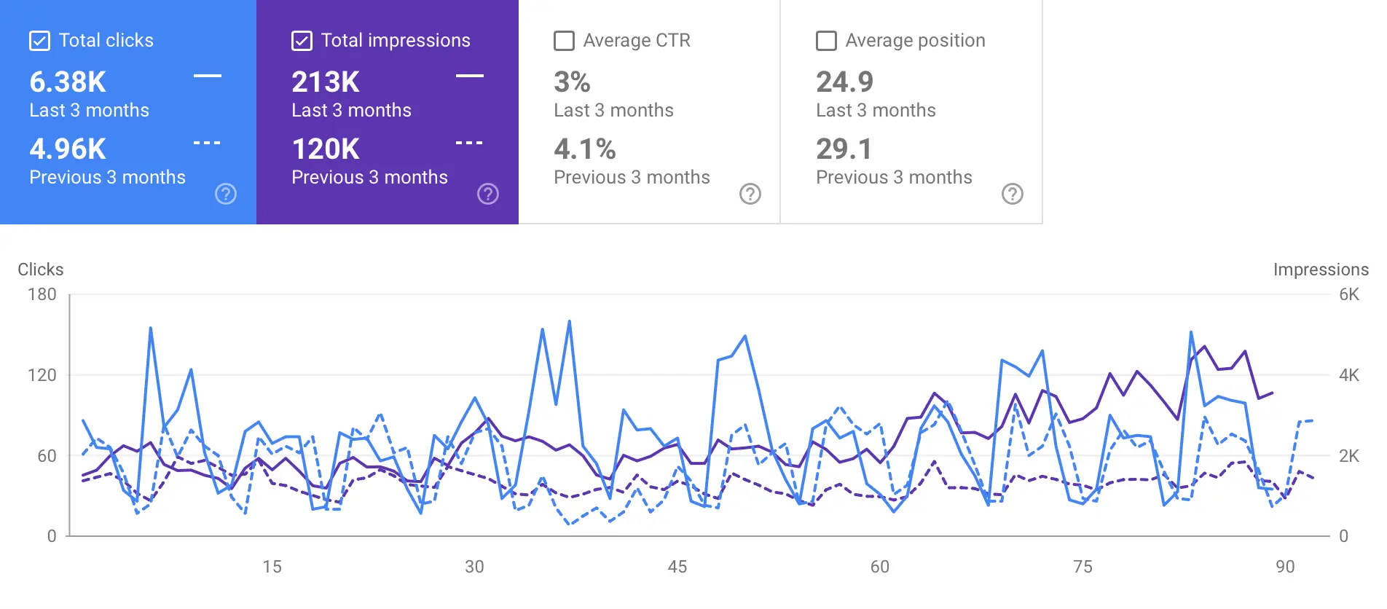The image size is (1387, 609).
Task: Click the purple Total impressions card header
Action: pyautogui.click(x=396, y=40)
